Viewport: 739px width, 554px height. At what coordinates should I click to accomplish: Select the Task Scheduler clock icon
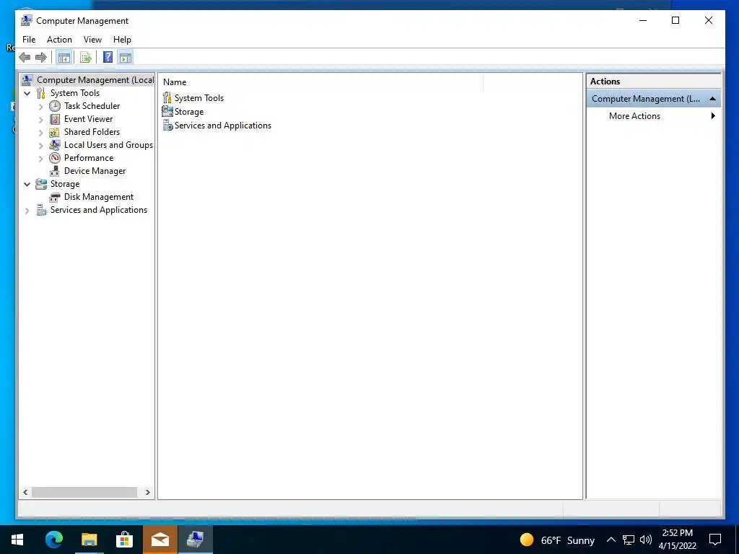click(x=55, y=106)
